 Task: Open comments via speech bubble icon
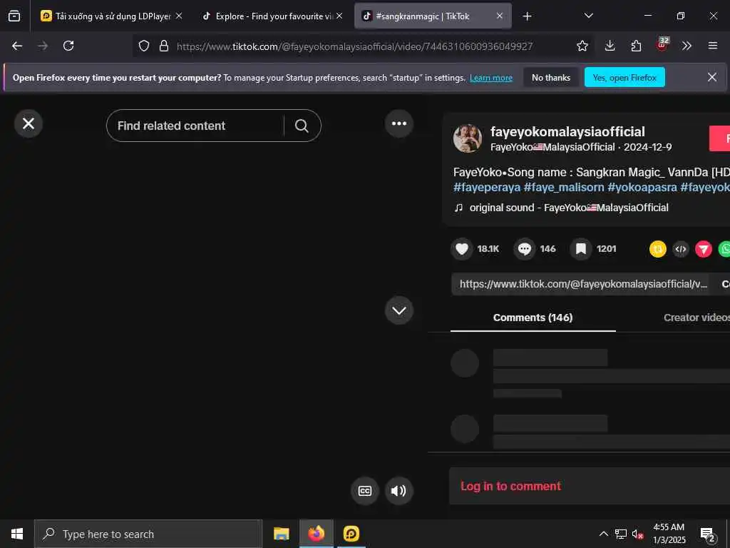click(525, 249)
